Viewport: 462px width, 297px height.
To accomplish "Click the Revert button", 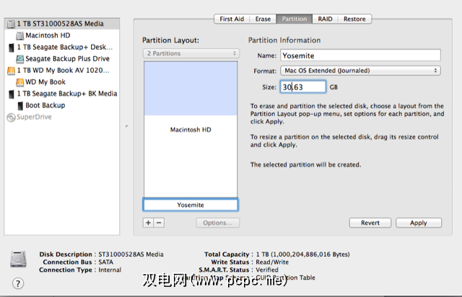I will click(x=370, y=223).
